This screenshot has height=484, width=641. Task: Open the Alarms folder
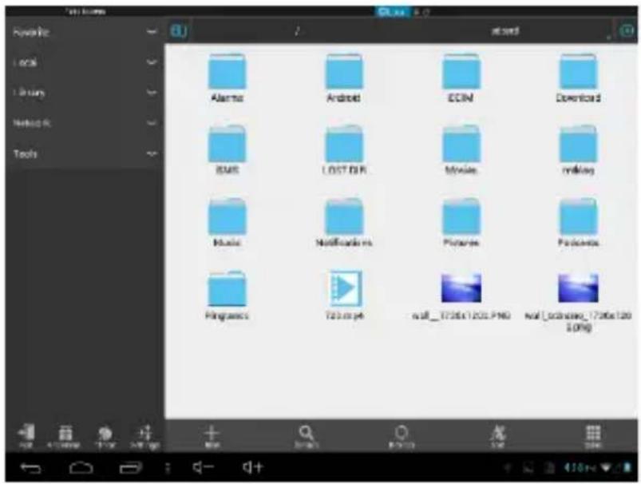click(x=227, y=77)
